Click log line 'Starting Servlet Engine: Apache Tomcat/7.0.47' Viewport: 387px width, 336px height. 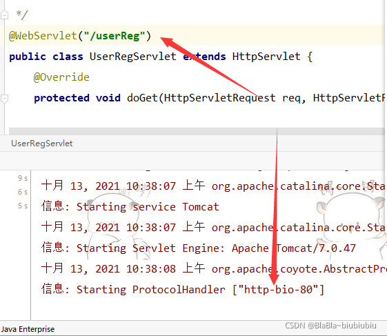point(199,248)
